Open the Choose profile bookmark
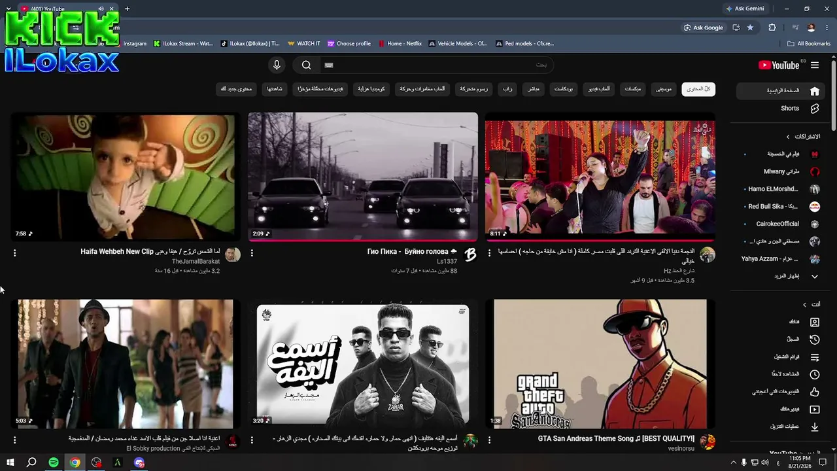The height and width of the screenshot is (471, 837). 349,44
